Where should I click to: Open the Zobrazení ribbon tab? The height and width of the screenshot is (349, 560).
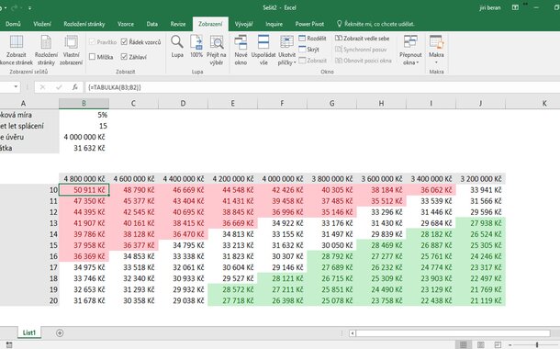[x=210, y=24]
